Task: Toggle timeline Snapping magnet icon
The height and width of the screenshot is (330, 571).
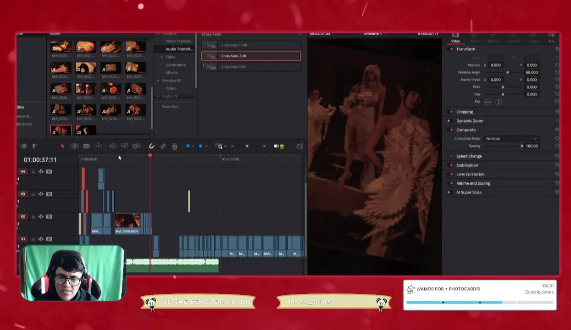Action: (151, 146)
